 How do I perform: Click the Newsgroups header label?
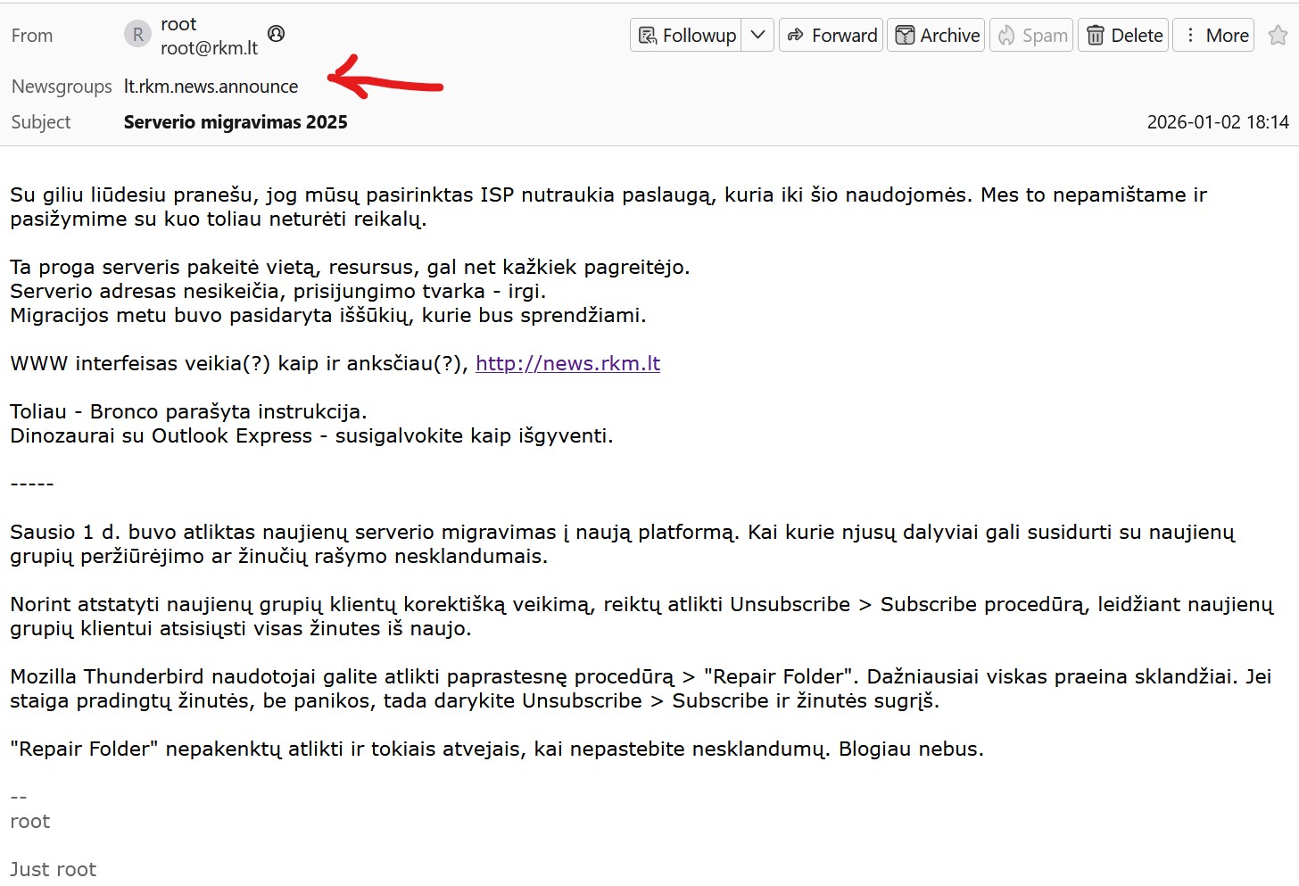[x=62, y=87]
